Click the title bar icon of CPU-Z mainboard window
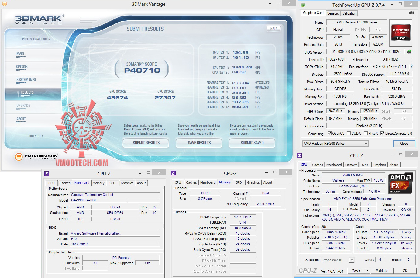420x278 pixels. tap(47, 174)
